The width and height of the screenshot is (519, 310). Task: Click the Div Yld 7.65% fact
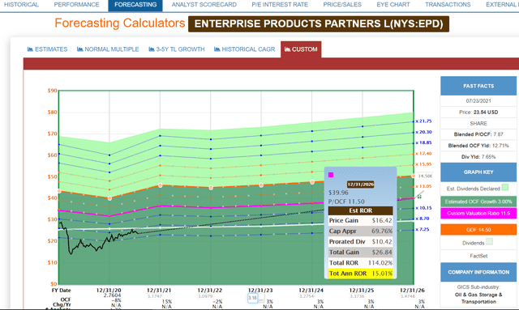pos(478,157)
